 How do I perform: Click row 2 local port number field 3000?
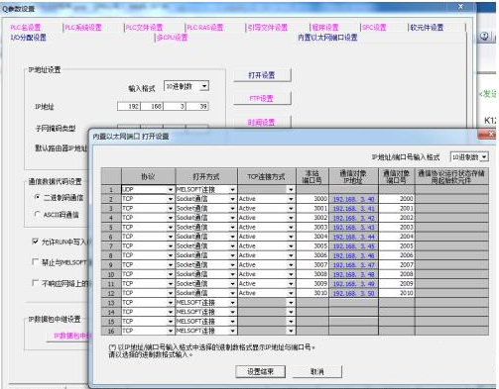tap(312, 199)
